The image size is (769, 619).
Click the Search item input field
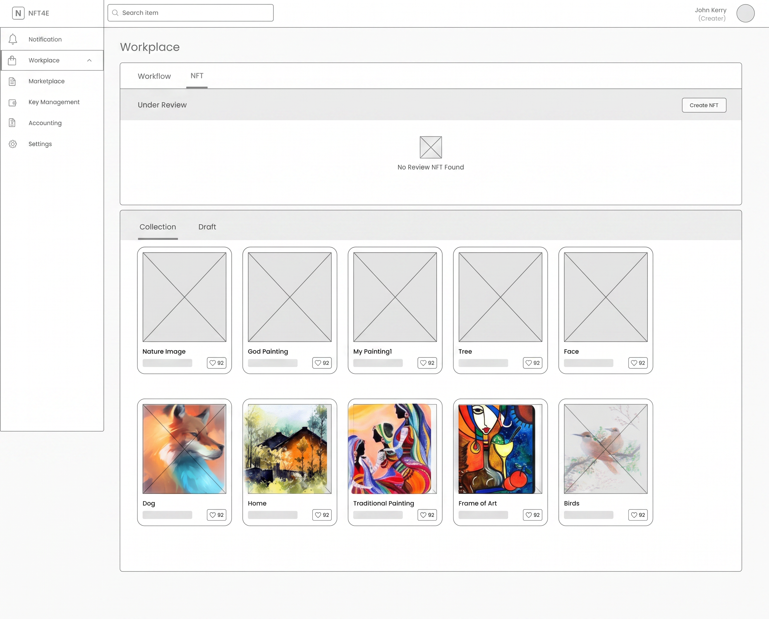[191, 13]
